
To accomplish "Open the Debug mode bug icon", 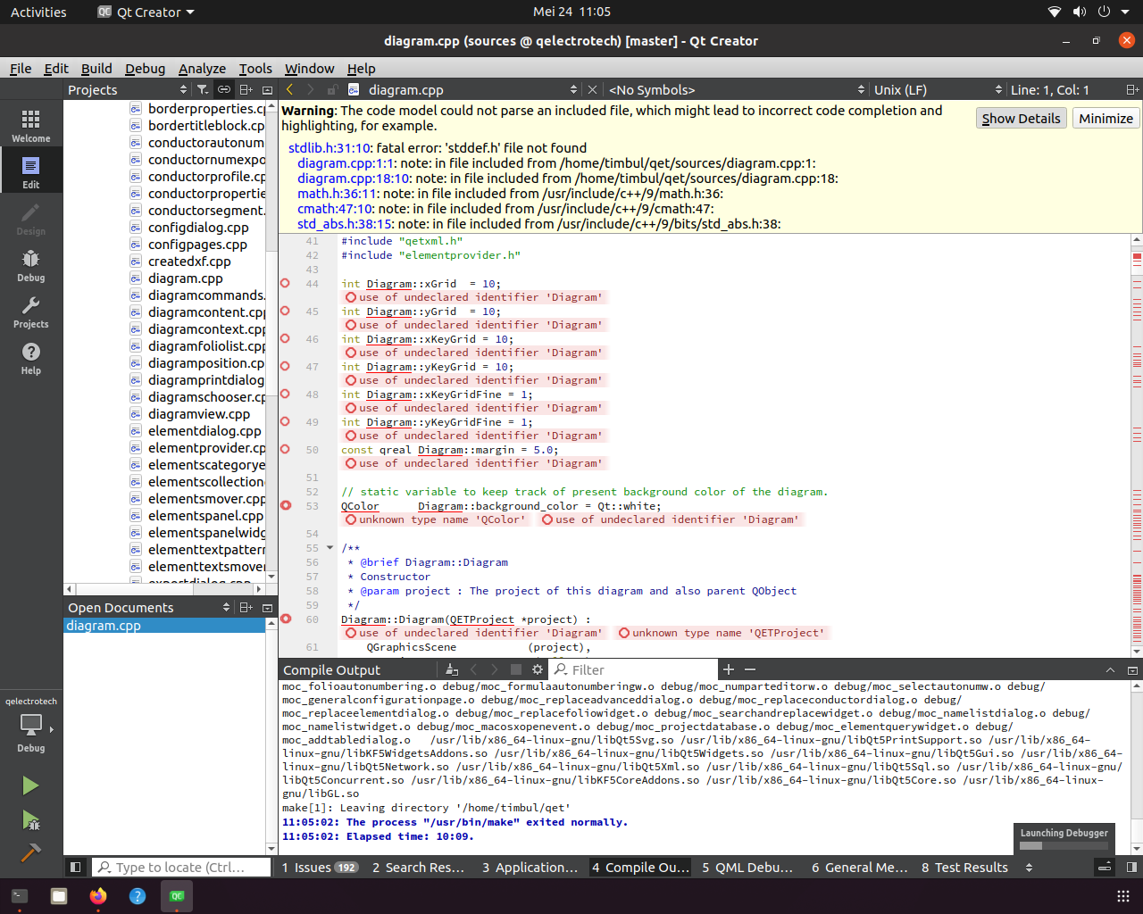I will point(30,265).
